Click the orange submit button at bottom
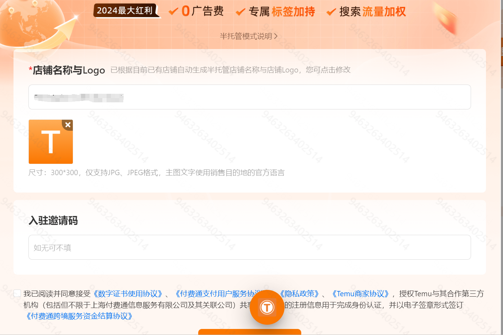This screenshot has height=335, width=503. 250,332
